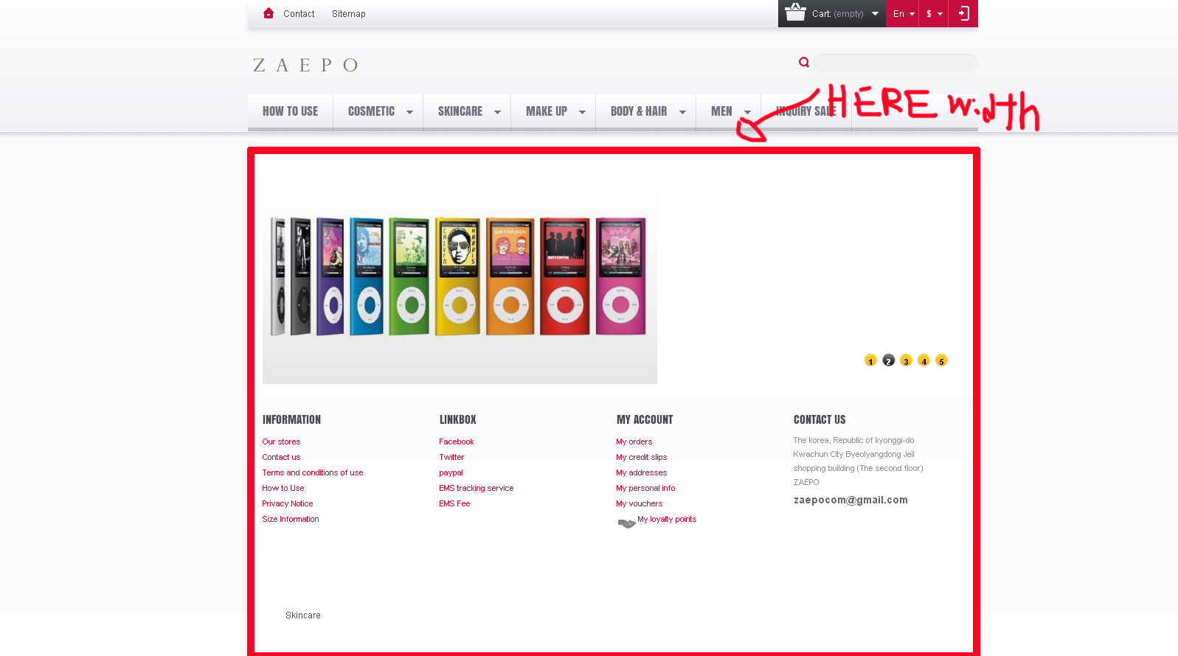Screen dimensions: 1178x656
Task: Click the paypal link
Action: pyautogui.click(x=451, y=472)
